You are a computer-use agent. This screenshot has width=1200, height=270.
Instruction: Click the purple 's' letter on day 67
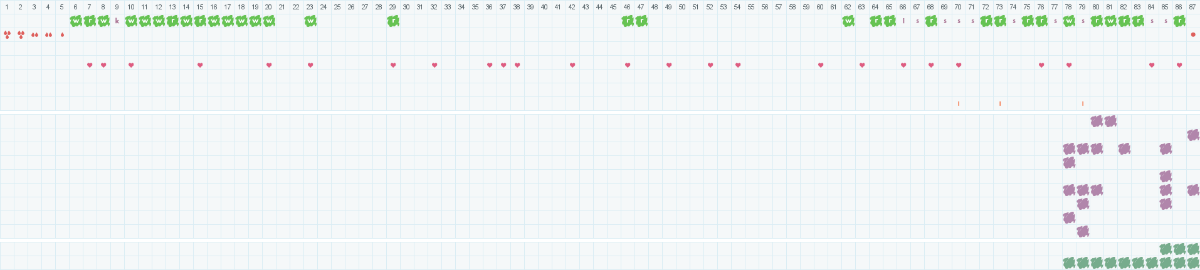[917, 21]
